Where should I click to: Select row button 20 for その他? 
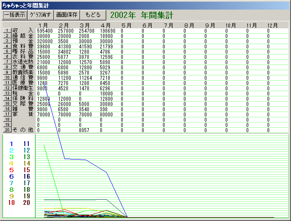click(x=7, y=130)
